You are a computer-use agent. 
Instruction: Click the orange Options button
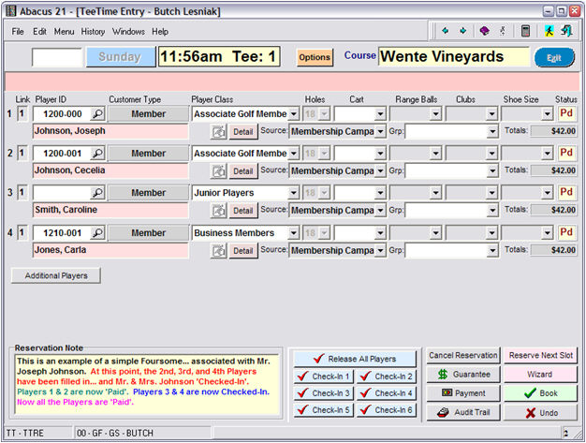[x=315, y=57]
